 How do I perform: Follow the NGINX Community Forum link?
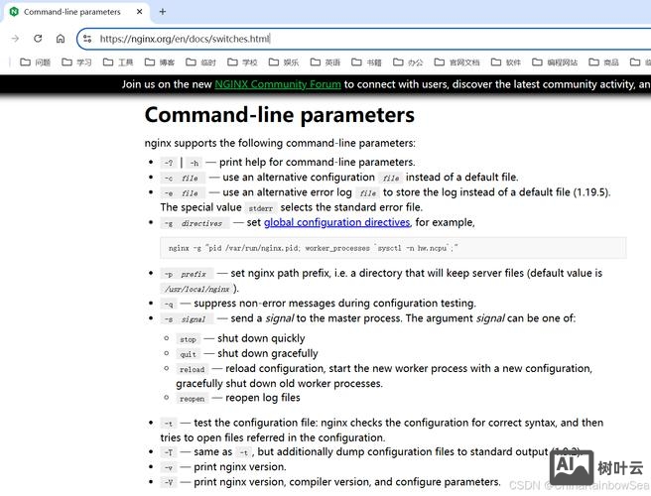[278, 84]
